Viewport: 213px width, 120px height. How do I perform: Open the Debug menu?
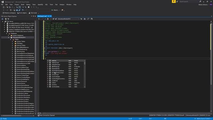pos(28,5)
